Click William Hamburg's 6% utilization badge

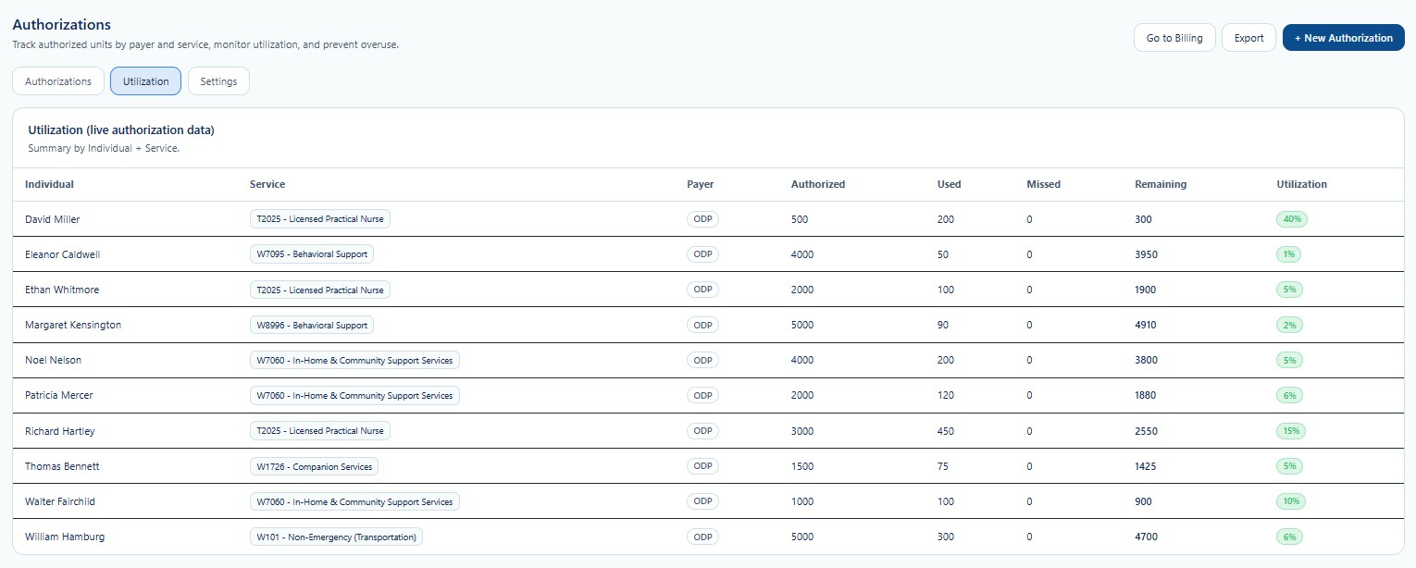point(1290,537)
